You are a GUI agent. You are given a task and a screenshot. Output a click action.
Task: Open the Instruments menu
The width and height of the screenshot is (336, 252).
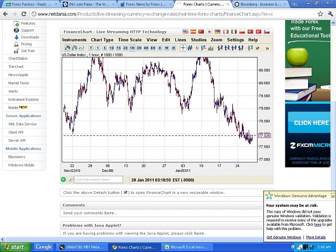click(x=74, y=40)
